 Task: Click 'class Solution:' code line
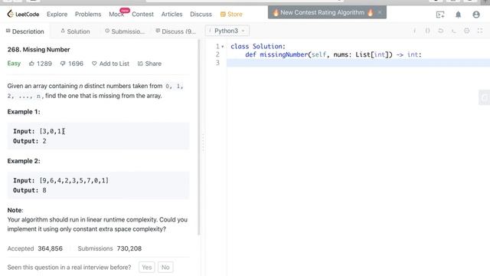click(258, 46)
